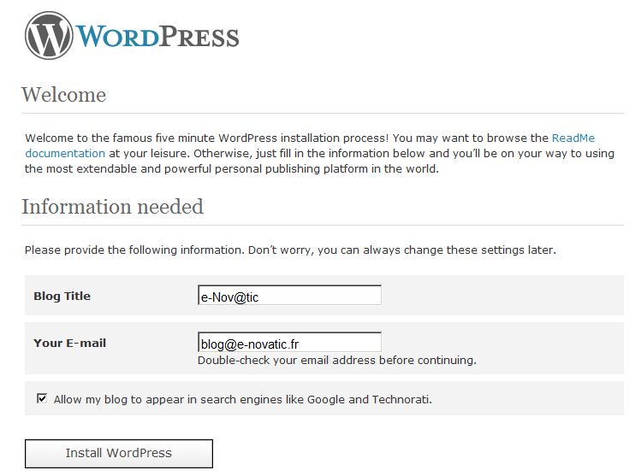Click the Install WordPress button

[x=119, y=453]
